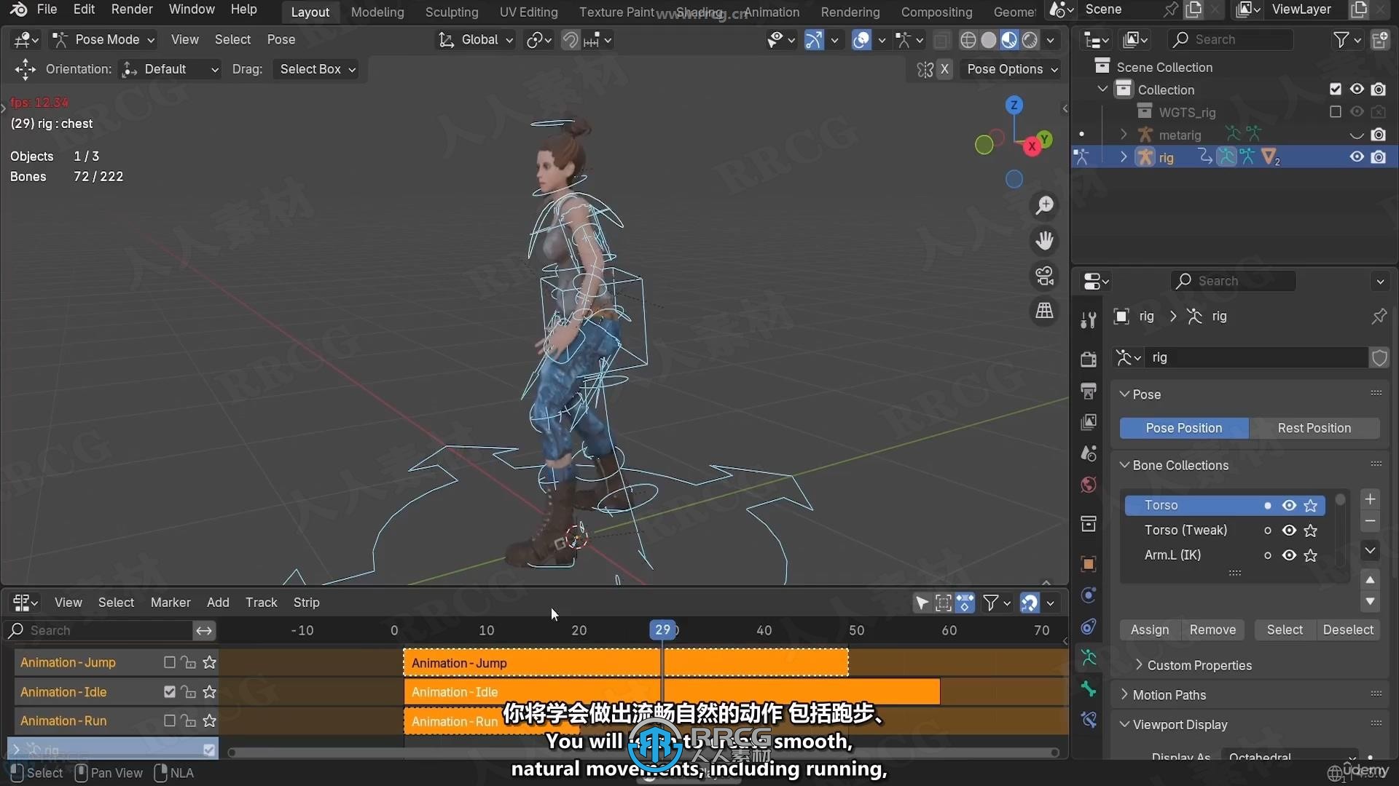Open Bone properties tab icon
This screenshot has width=1399, height=786.
1089,689
